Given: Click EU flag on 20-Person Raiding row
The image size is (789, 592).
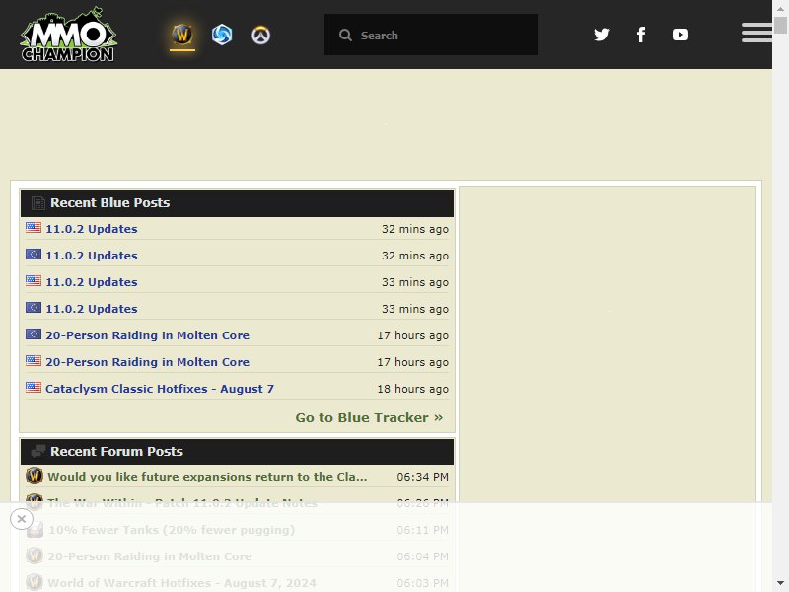Looking at the screenshot, I should tap(34, 333).
